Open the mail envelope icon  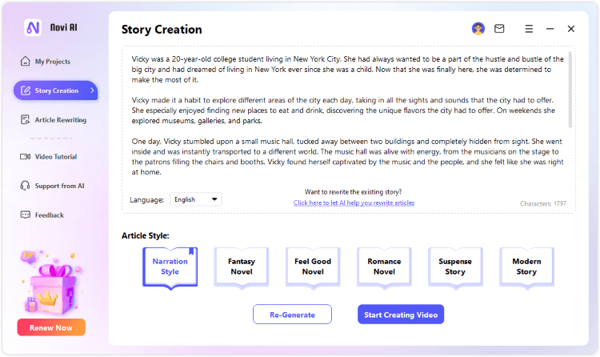coord(499,29)
